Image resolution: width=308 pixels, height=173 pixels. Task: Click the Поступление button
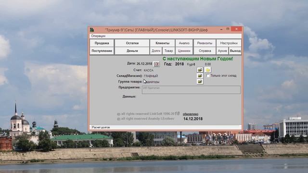pyautogui.click(x=102, y=51)
